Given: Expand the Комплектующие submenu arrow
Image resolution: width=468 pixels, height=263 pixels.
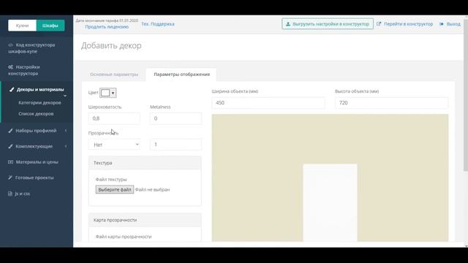Looking at the screenshot, I should coord(66,146).
